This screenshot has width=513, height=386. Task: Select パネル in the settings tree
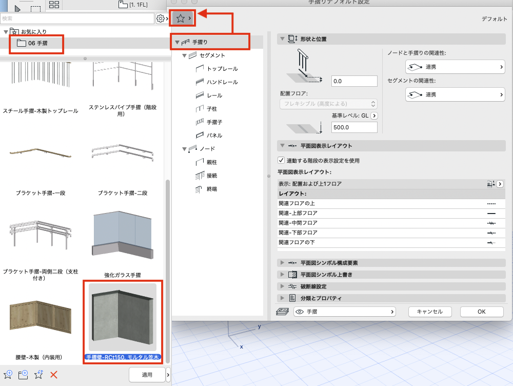214,136
